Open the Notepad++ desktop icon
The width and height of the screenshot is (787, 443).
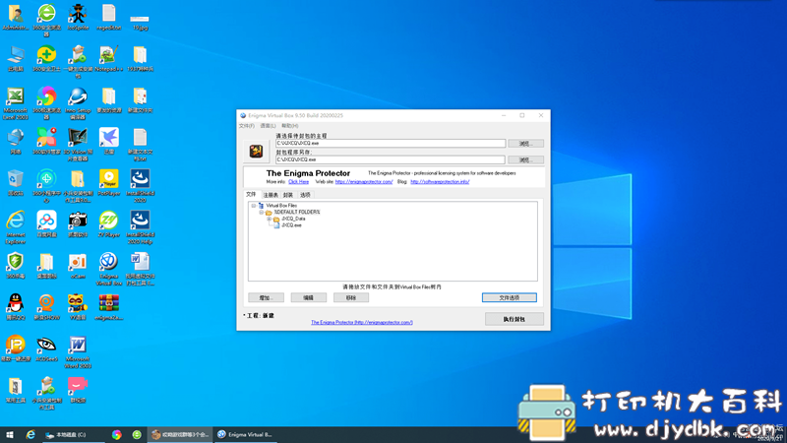click(x=109, y=59)
